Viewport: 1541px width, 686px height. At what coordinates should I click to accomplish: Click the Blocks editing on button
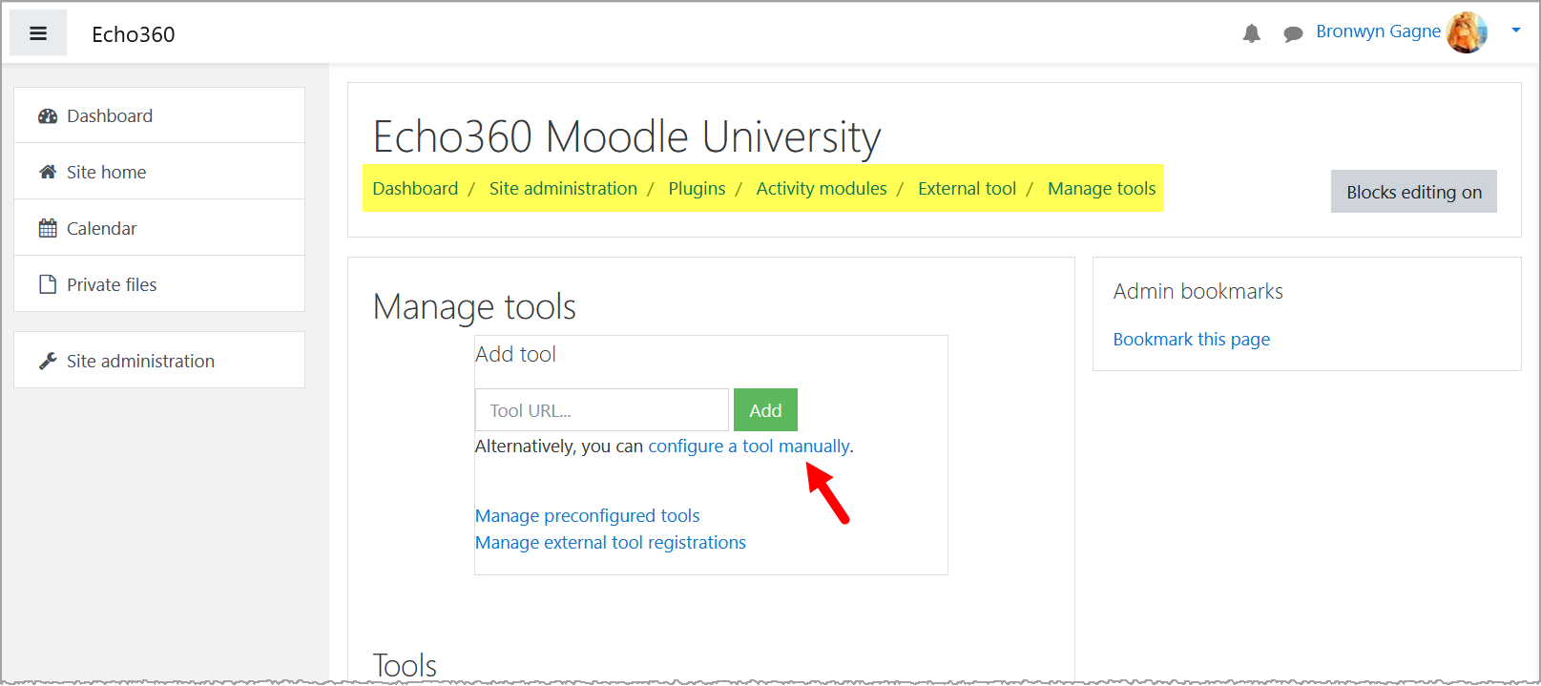1414,192
